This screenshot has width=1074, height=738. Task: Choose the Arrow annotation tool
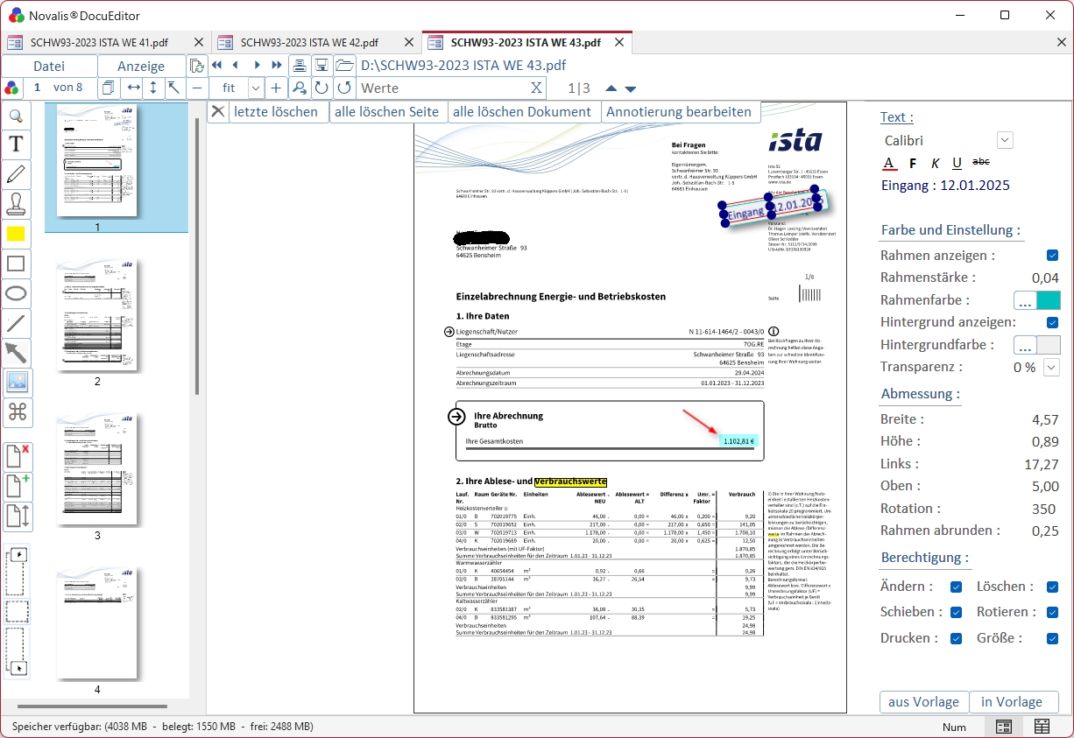tap(16, 353)
